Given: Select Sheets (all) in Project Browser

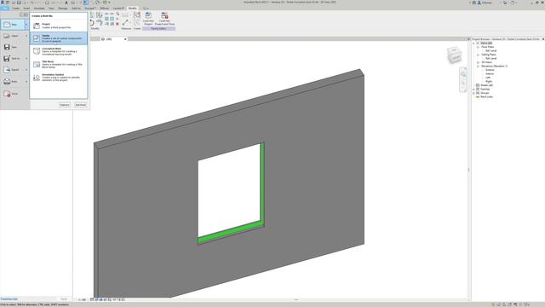Looking at the screenshot, I should click(486, 85).
